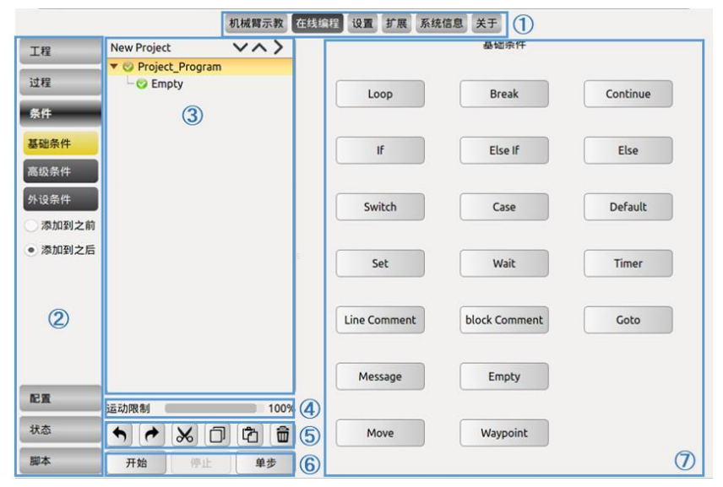Click the redo arrow icon
This screenshot has width=723, height=487.
coord(151,435)
